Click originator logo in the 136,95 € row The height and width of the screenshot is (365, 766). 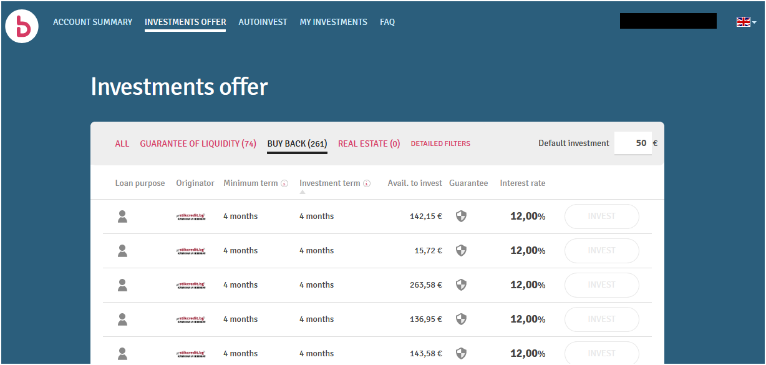[x=191, y=319]
